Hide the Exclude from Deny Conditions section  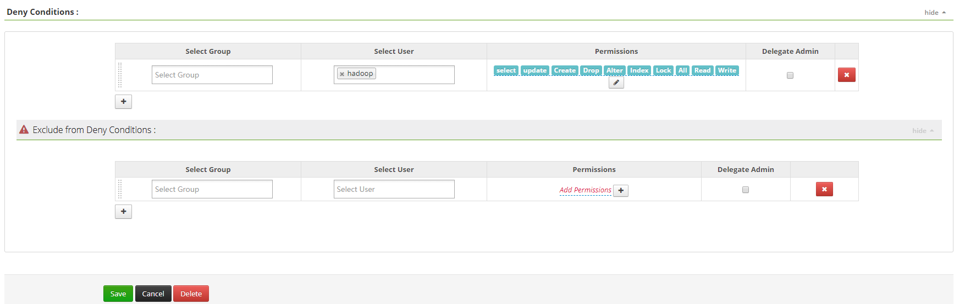(x=923, y=130)
